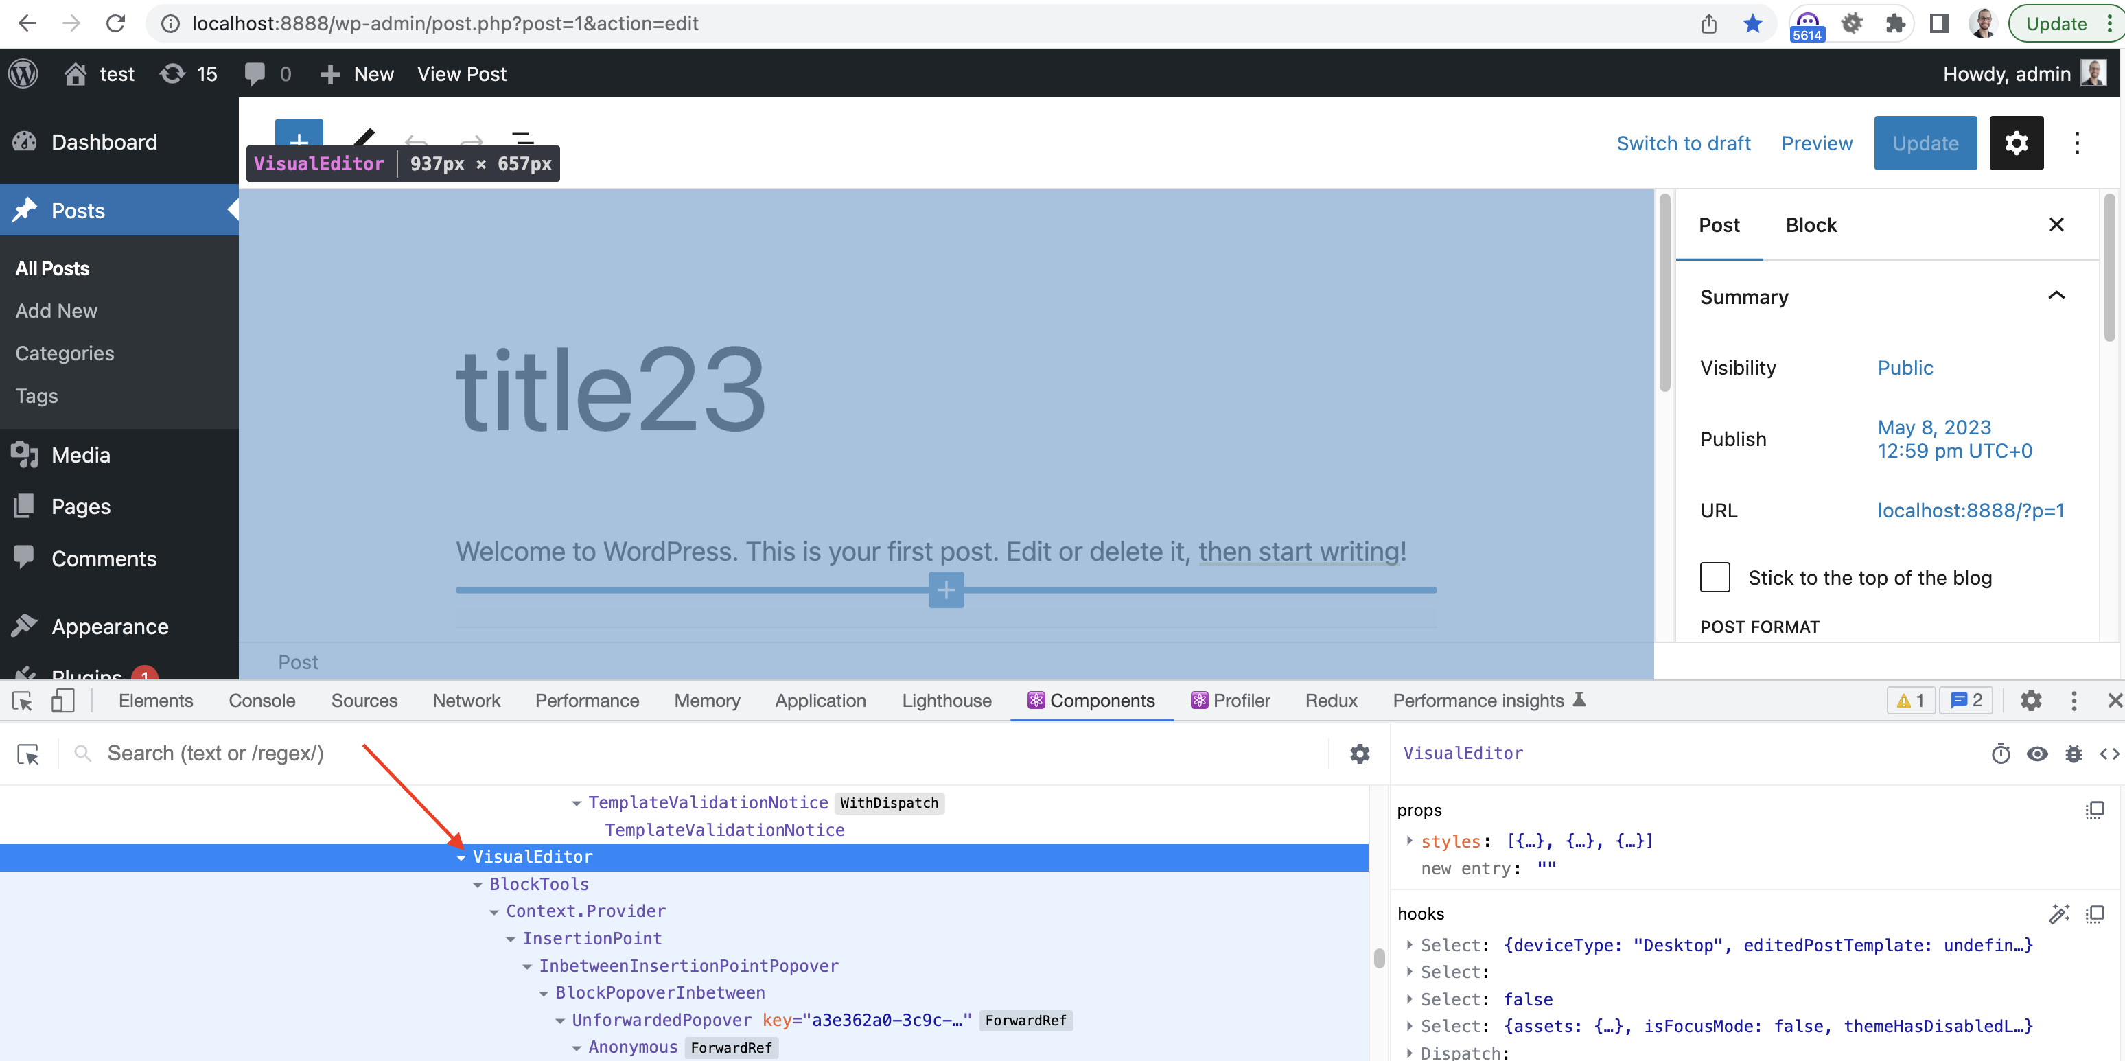Copy hooks to clipboard
2125x1061 pixels.
coord(2095,913)
